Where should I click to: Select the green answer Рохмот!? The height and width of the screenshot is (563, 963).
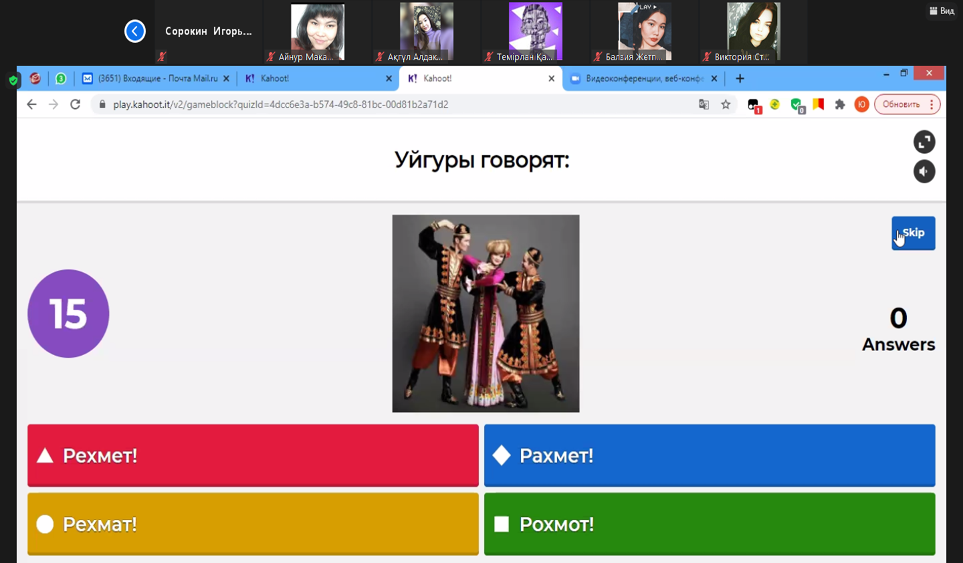pos(709,524)
